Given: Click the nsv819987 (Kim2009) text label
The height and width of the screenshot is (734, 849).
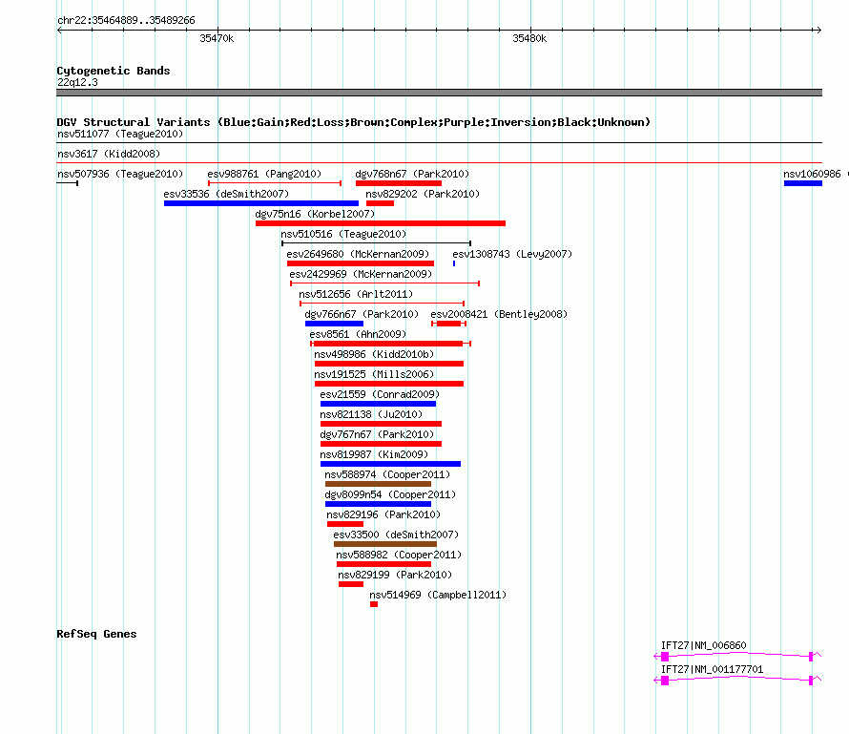Looking at the screenshot, I should click(x=374, y=454).
